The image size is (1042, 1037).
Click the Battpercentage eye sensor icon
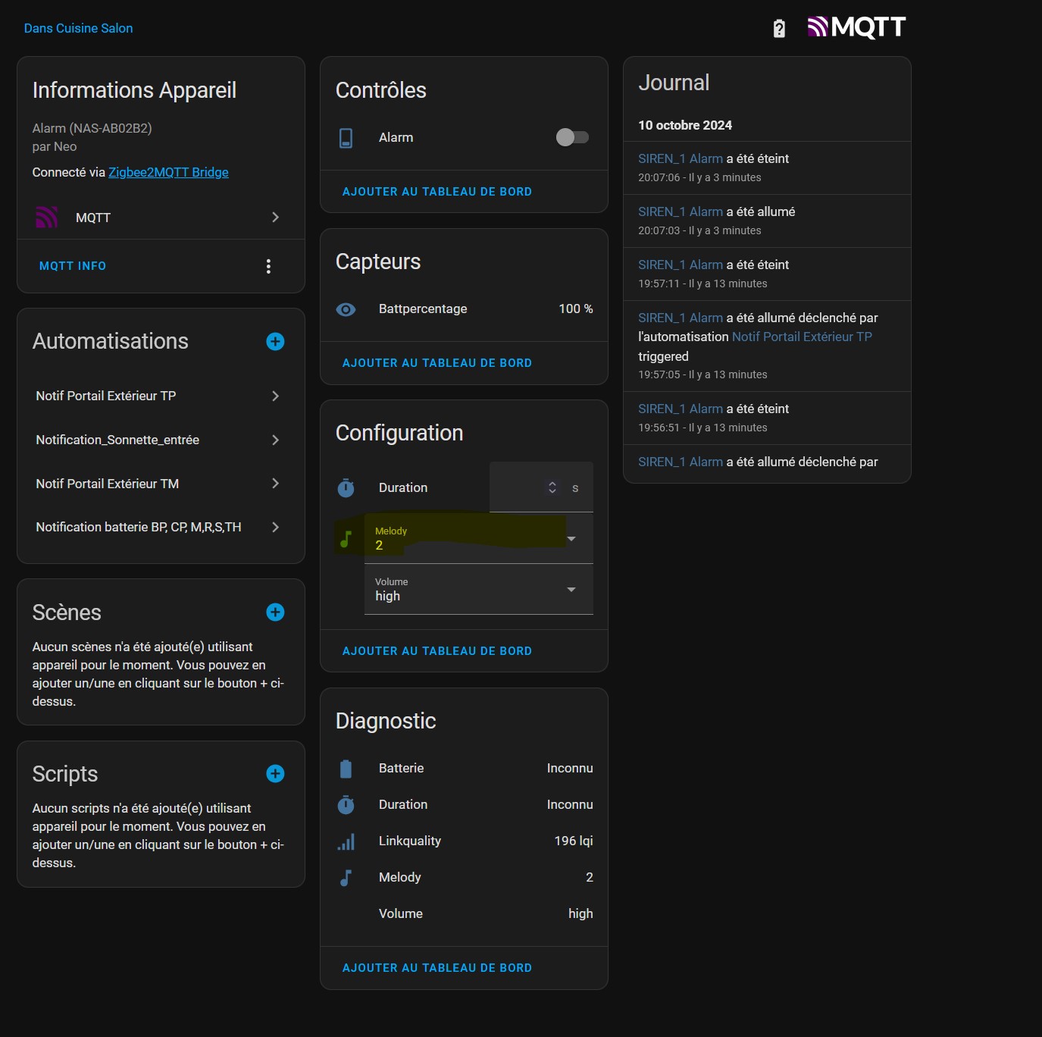(346, 309)
